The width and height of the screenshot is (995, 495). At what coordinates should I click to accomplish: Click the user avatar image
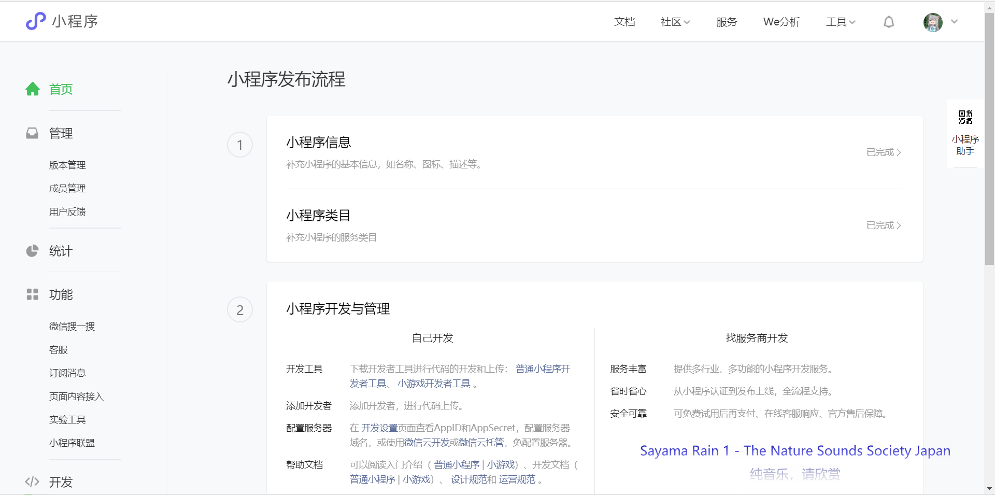(x=932, y=22)
